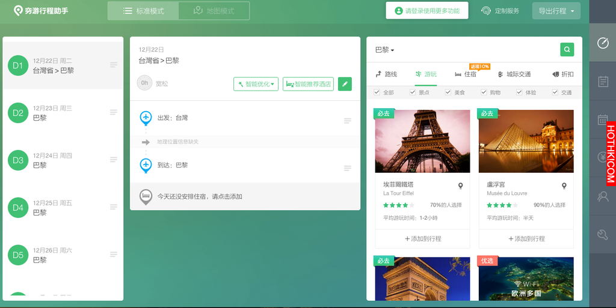Click the D1 day drag handle icon
The height and width of the screenshot is (308, 616).
coord(114,65)
